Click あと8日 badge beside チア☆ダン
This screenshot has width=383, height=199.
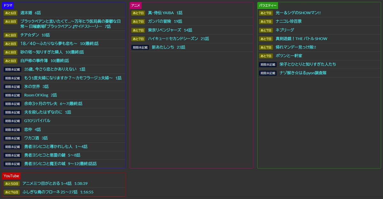[11, 35]
